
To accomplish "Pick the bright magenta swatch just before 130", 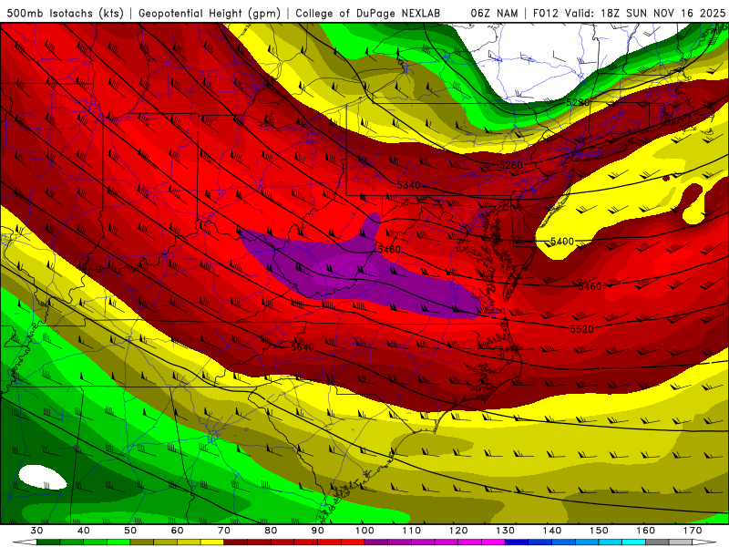I will [x=493, y=542].
